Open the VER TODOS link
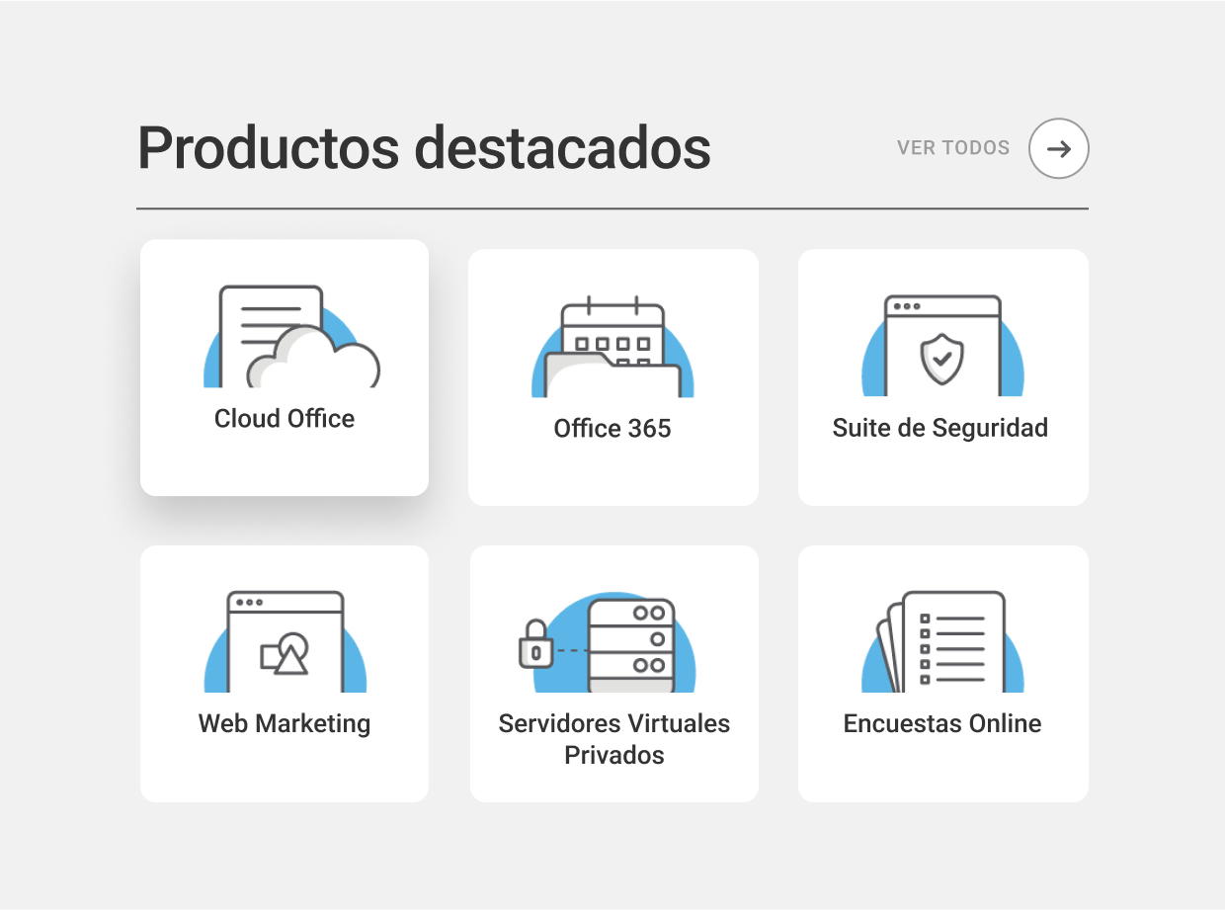This screenshot has height=910, width=1225. coord(952,148)
